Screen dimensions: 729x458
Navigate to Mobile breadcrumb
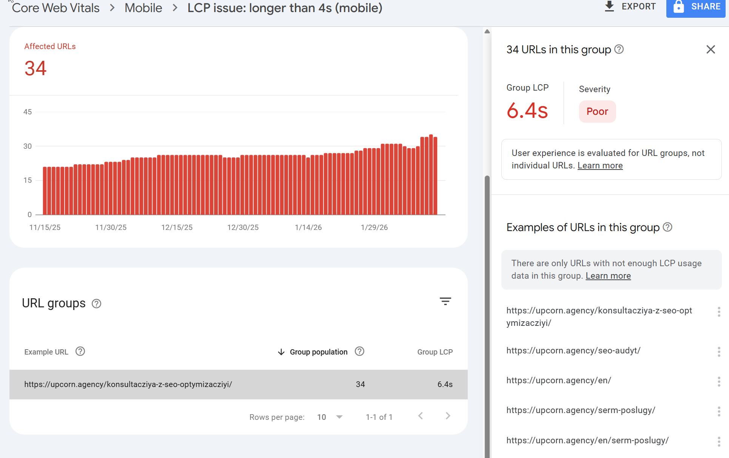pos(143,8)
